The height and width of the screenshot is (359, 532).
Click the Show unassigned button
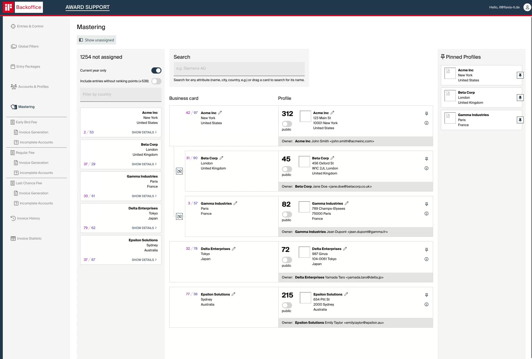pos(96,40)
